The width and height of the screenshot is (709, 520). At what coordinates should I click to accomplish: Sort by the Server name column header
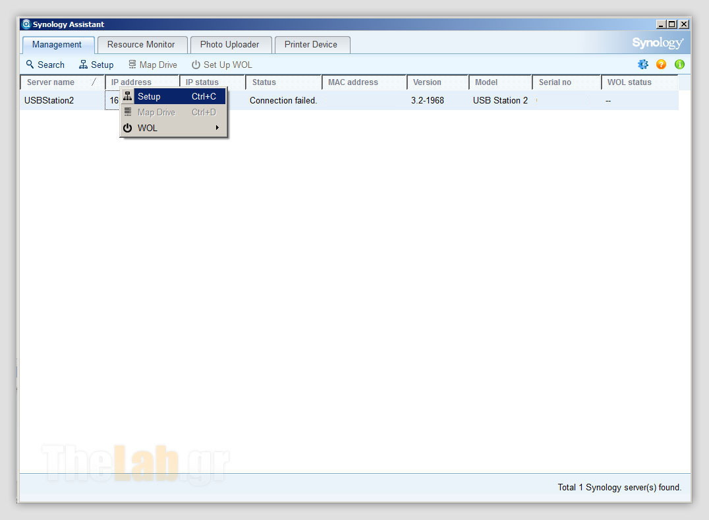(x=63, y=82)
